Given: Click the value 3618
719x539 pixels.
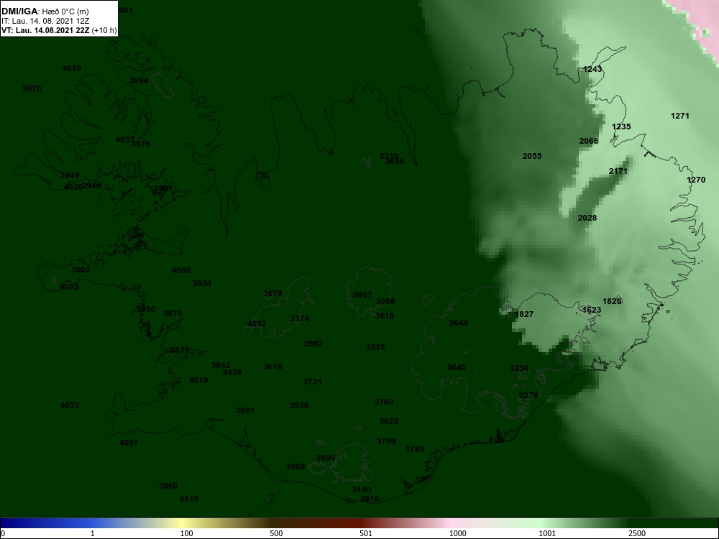Looking at the screenshot, I should [273, 367].
